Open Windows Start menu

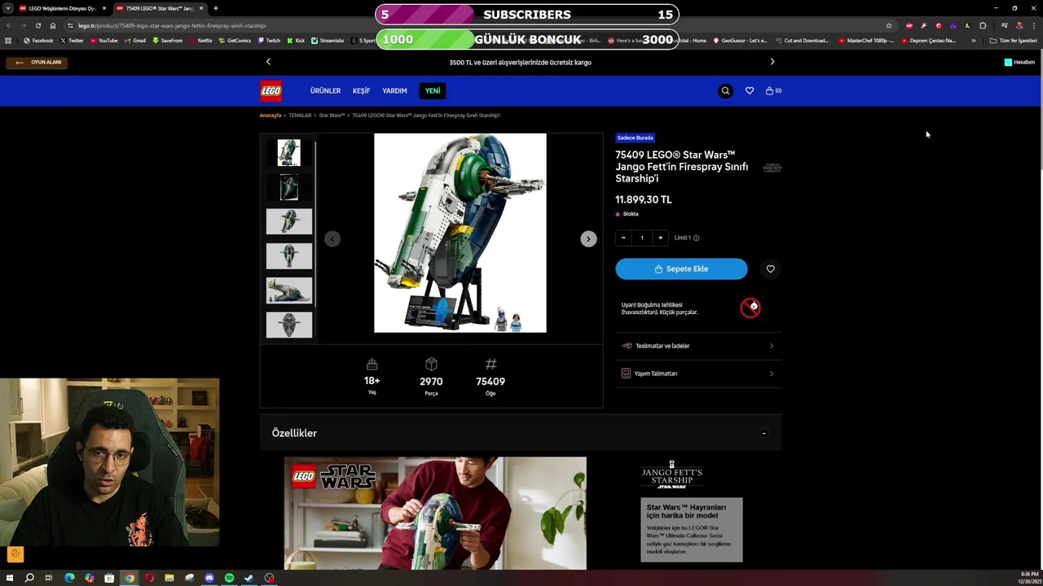coord(10,578)
